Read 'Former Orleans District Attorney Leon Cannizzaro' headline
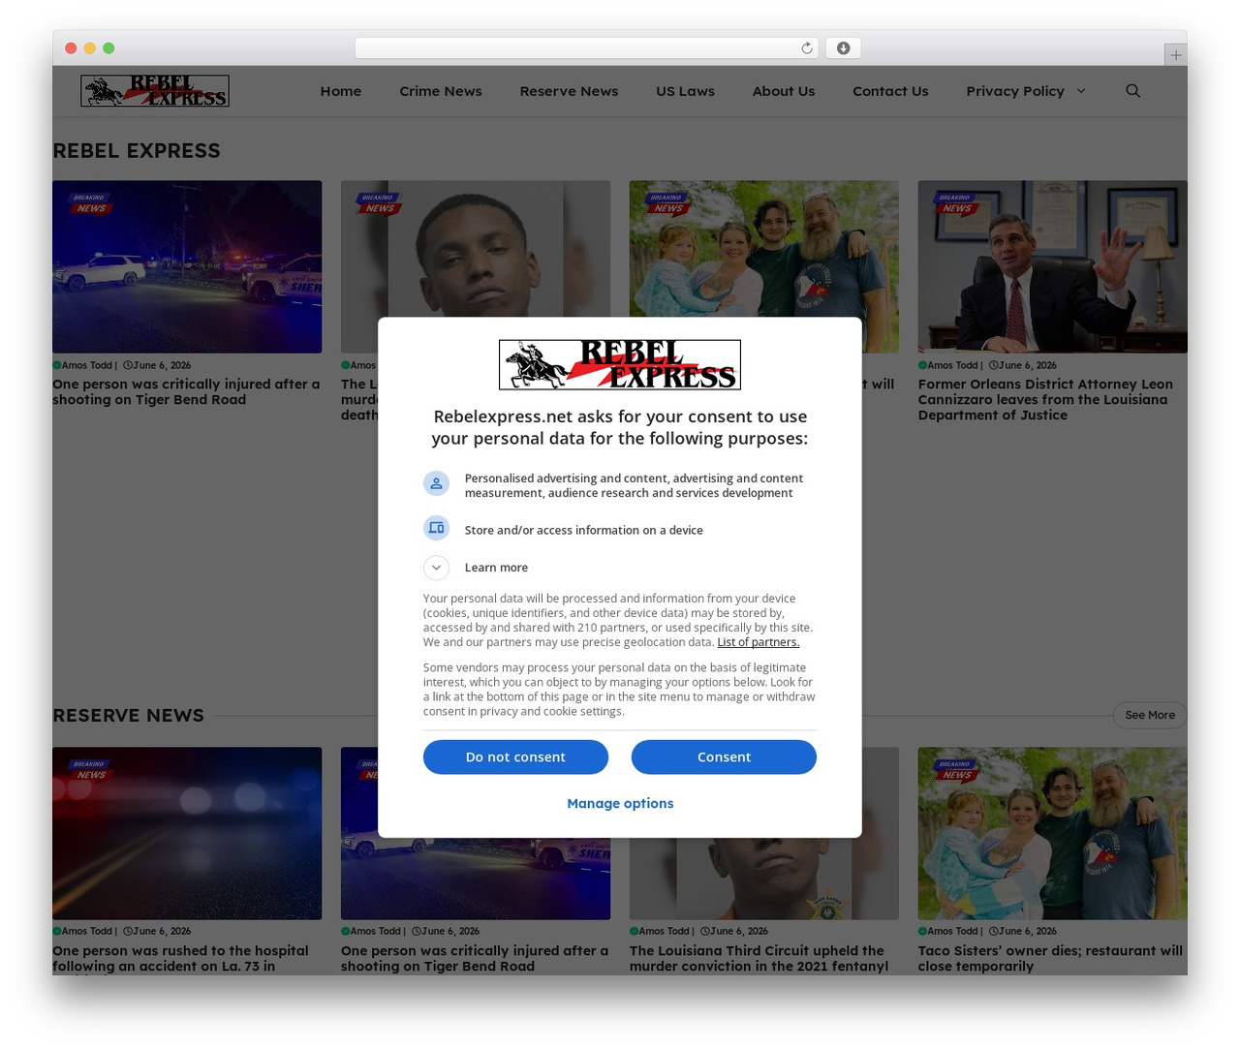This screenshot has height=1050, width=1240. pyautogui.click(x=1045, y=399)
